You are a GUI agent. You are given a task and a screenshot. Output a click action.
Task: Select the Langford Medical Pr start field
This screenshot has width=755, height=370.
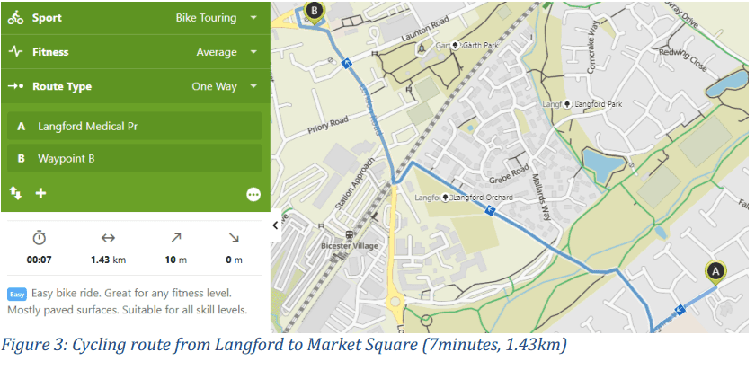(134, 126)
